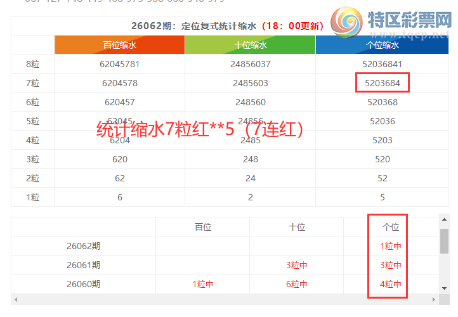Click cell value 520 in 3粒 row
The height and width of the screenshot is (317, 458).
click(x=383, y=159)
